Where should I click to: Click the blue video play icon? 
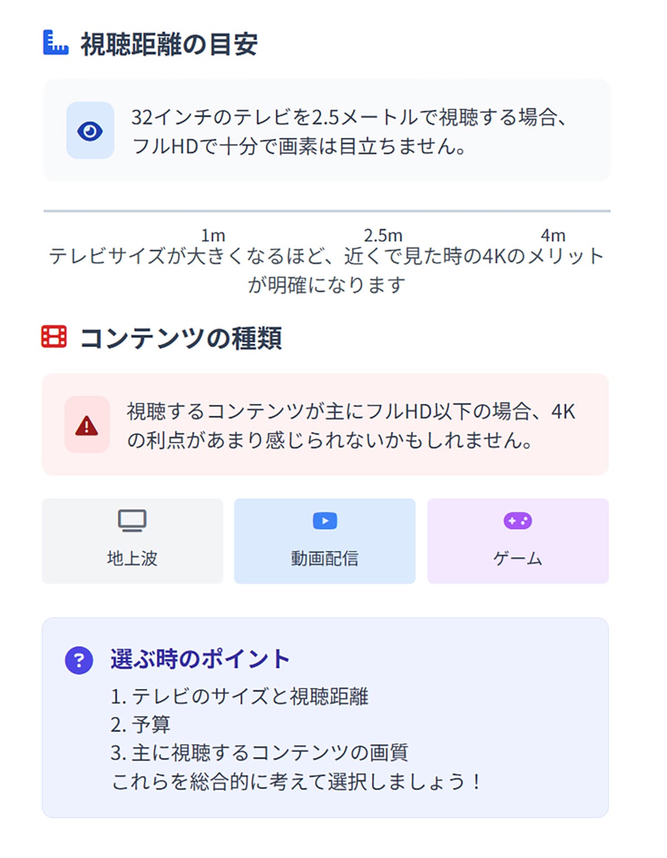(x=325, y=521)
